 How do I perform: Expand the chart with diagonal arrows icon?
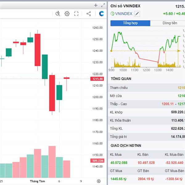click(x=103, y=5)
